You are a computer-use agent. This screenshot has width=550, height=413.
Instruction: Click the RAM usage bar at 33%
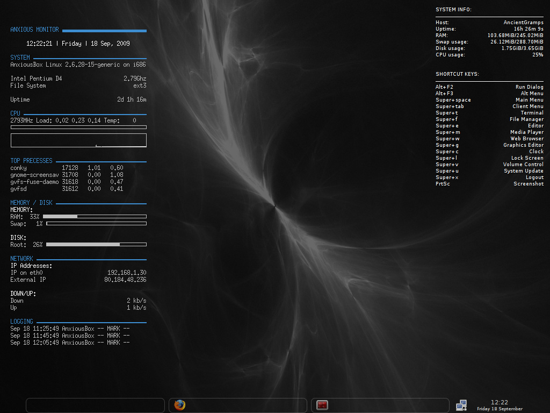click(95, 217)
